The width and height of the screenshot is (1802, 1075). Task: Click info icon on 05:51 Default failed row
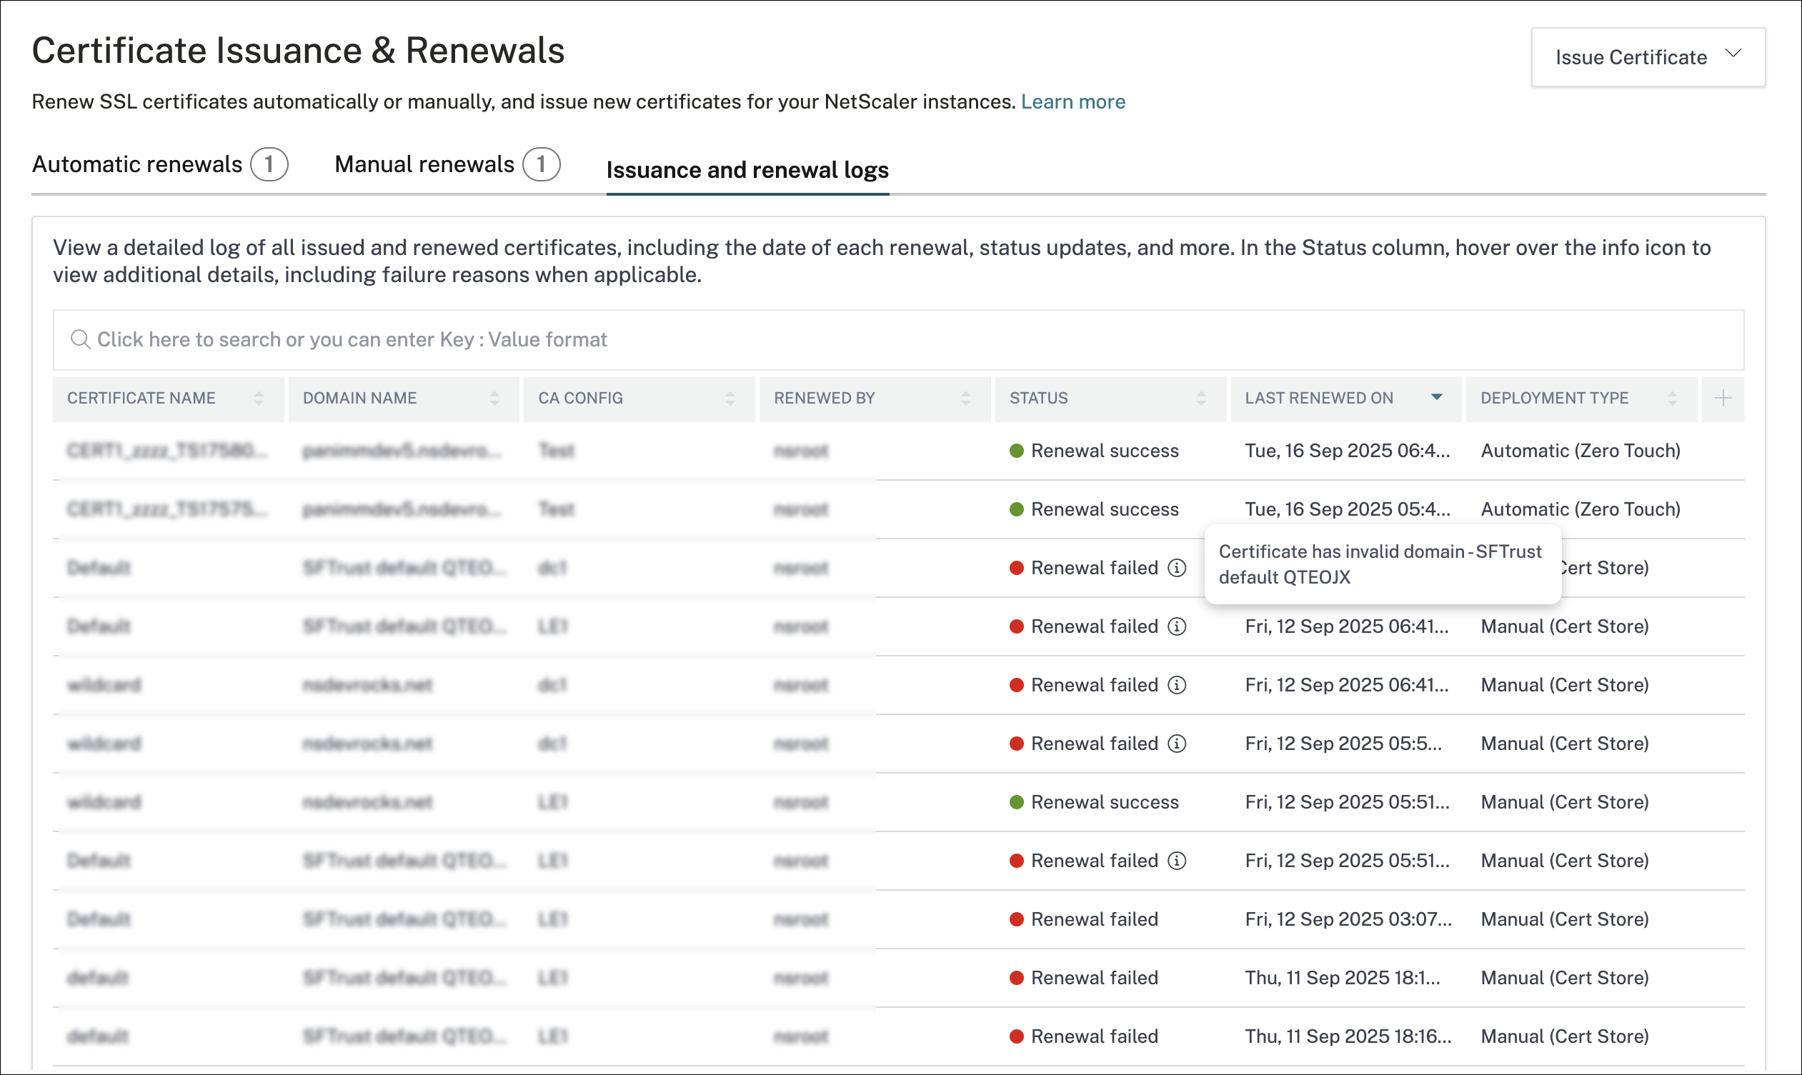tap(1177, 861)
